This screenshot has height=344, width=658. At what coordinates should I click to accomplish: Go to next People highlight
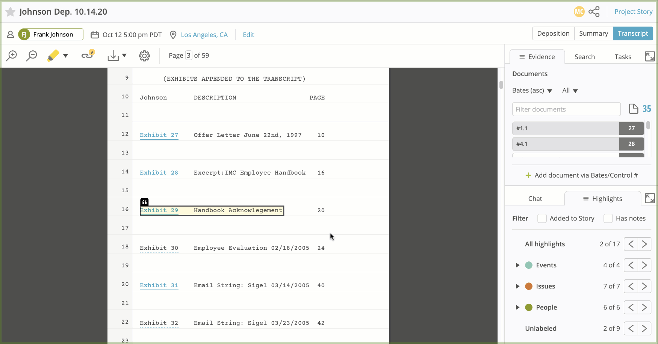point(644,307)
